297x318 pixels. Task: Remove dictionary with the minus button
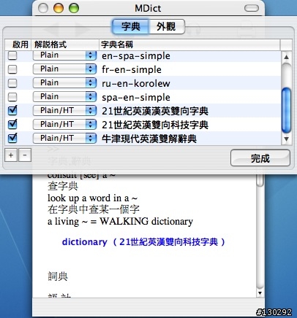(25, 155)
